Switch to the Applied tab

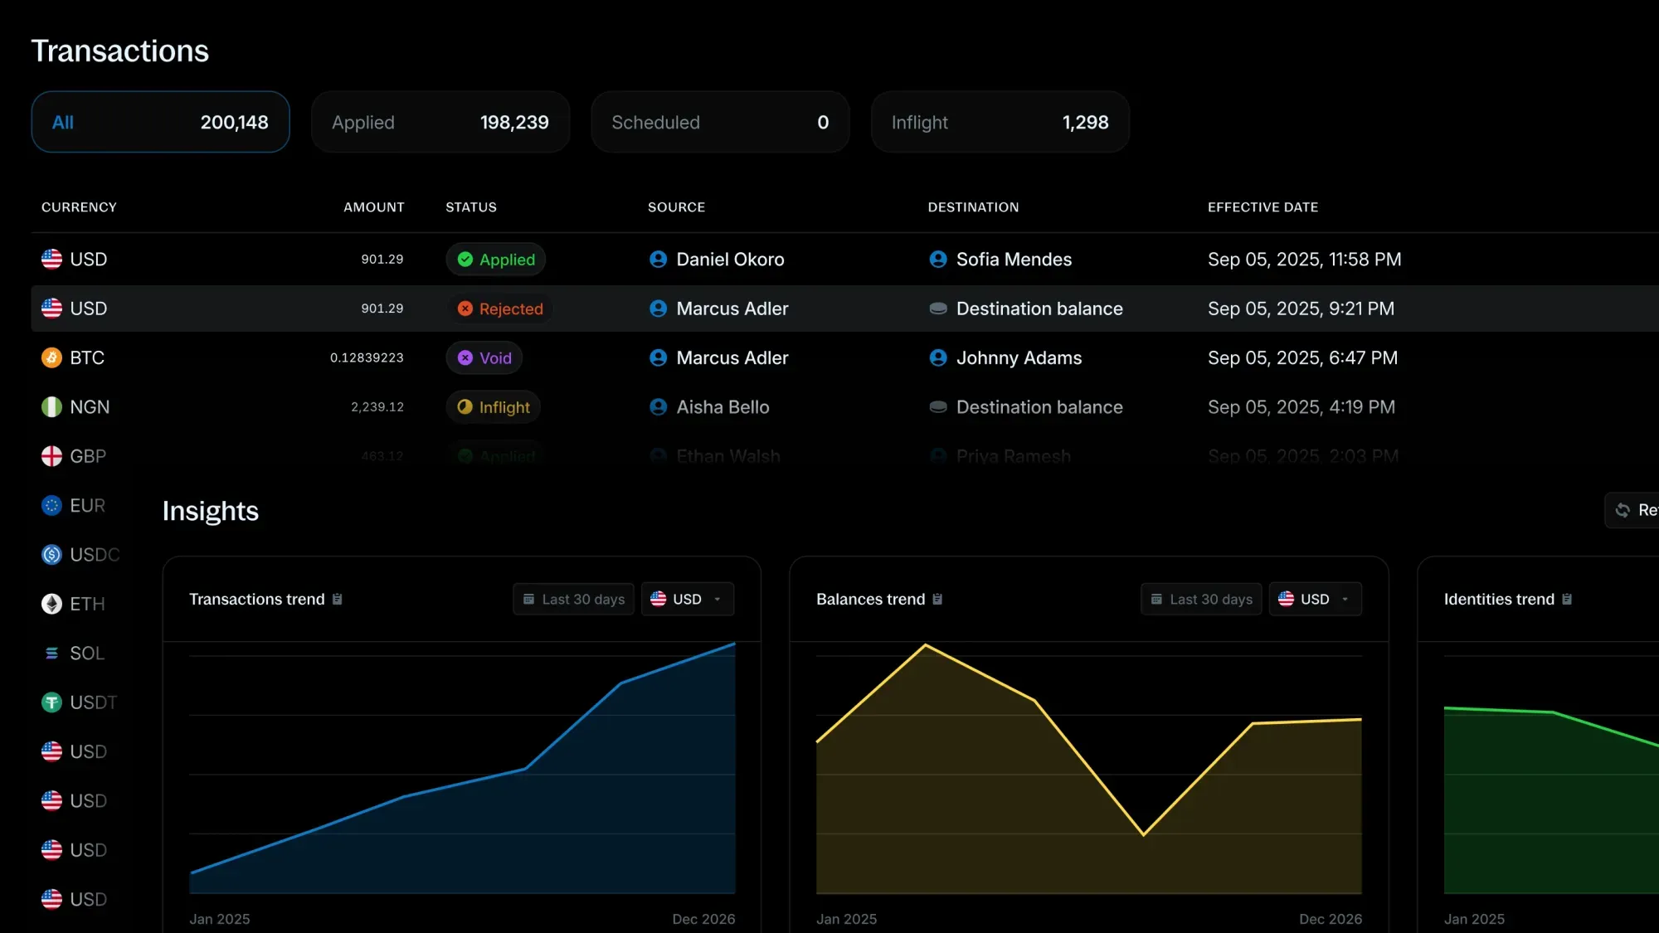click(440, 122)
